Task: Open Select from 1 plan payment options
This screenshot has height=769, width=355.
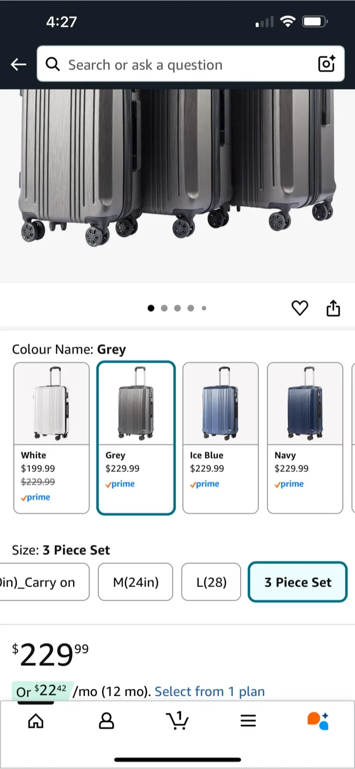Action: [209, 691]
